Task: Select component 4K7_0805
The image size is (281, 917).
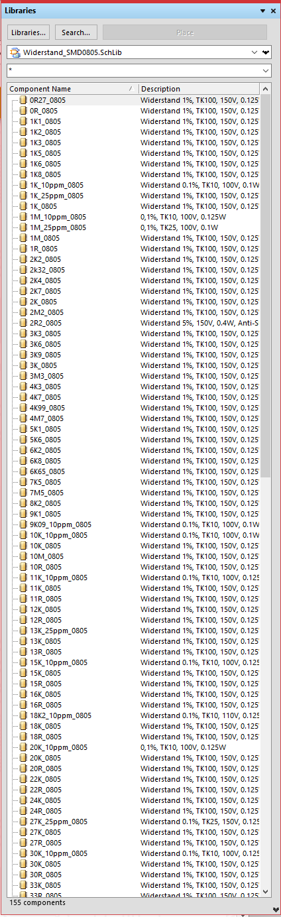Action: pos(45,397)
